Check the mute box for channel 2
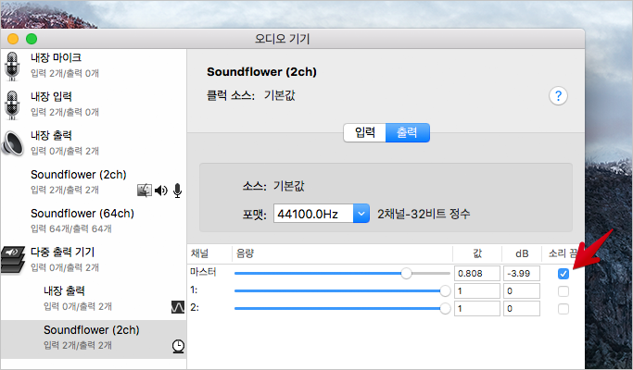Viewport: 633px width, 370px height. 563,309
